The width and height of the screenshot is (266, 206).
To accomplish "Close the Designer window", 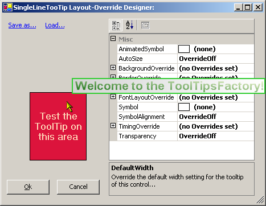I will click(x=258, y=7).
